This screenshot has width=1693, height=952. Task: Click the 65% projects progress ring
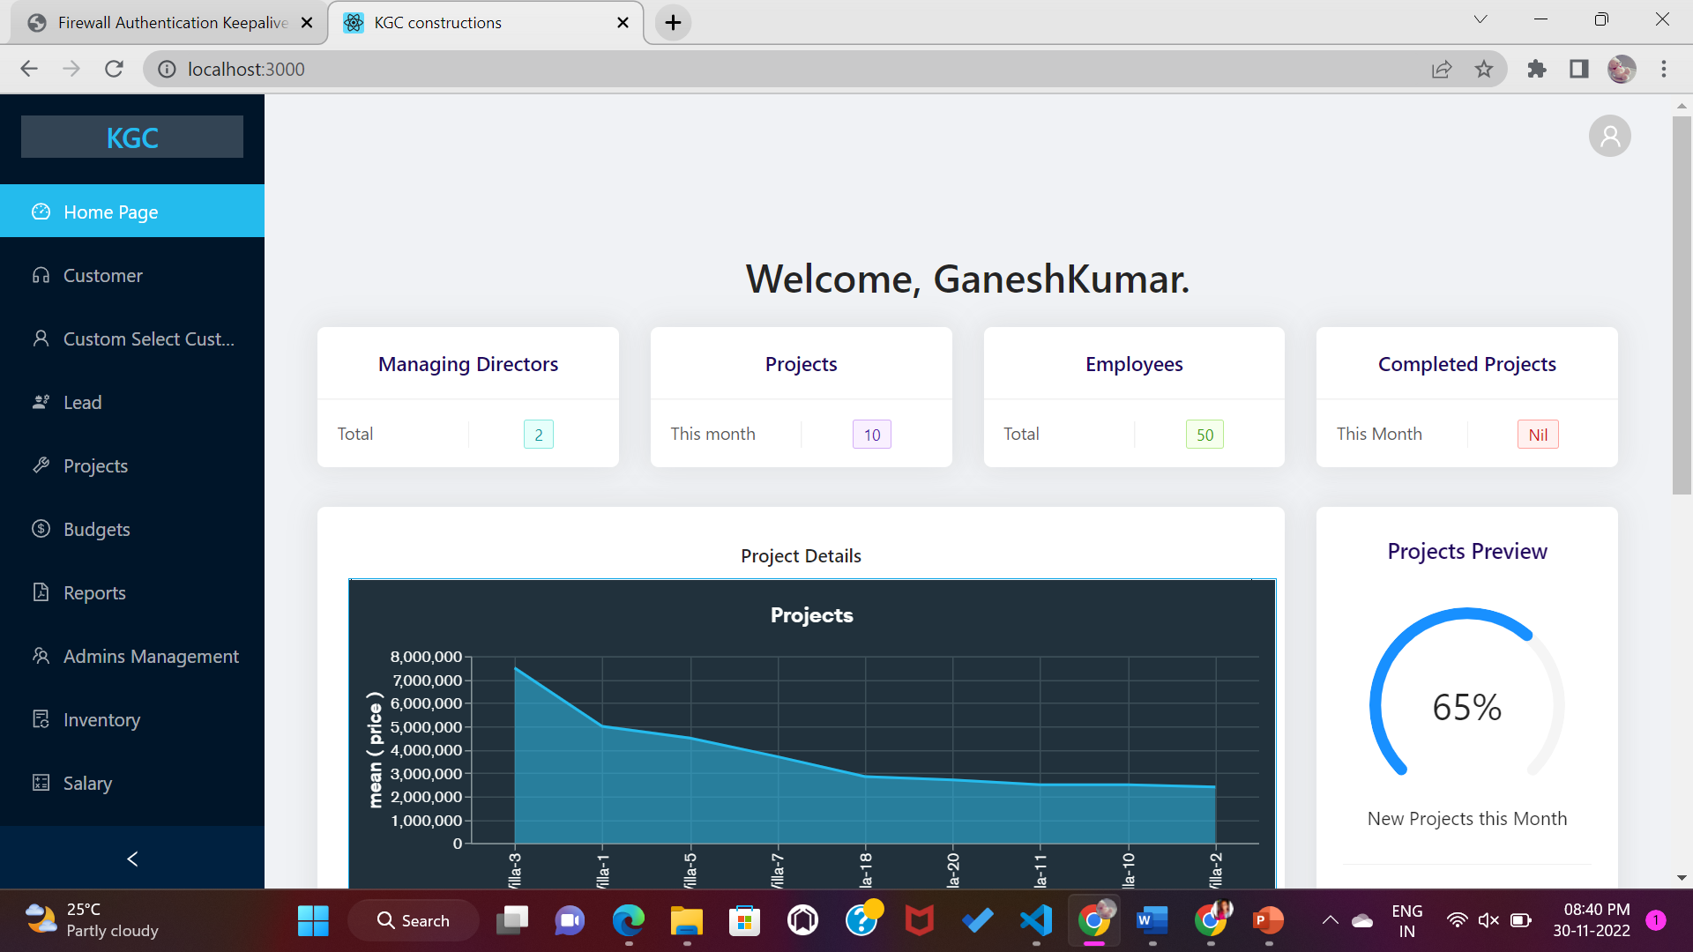coord(1466,705)
